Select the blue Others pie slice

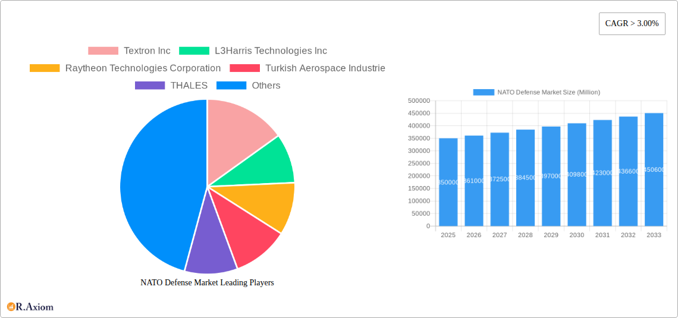pos(155,184)
